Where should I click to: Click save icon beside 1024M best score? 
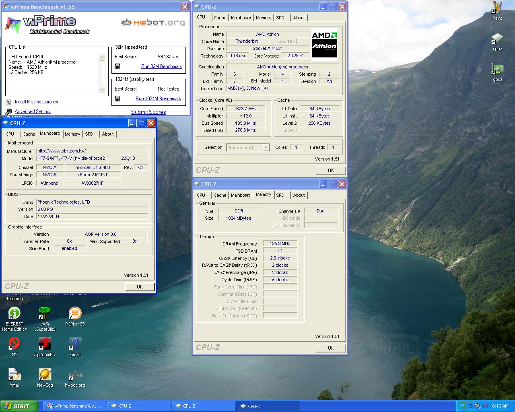(x=117, y=99)
